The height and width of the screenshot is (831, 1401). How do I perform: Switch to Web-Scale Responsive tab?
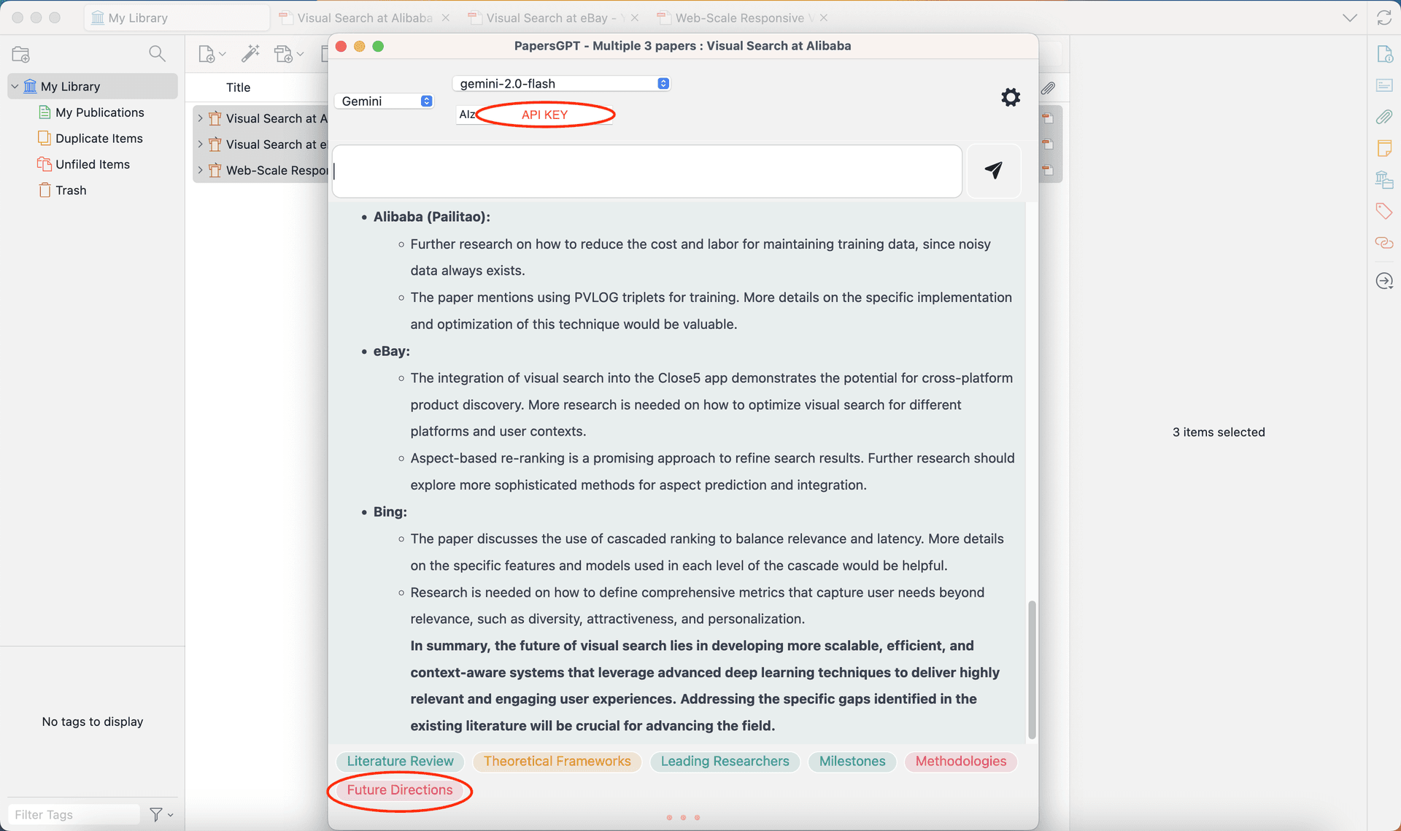(738, 18)
